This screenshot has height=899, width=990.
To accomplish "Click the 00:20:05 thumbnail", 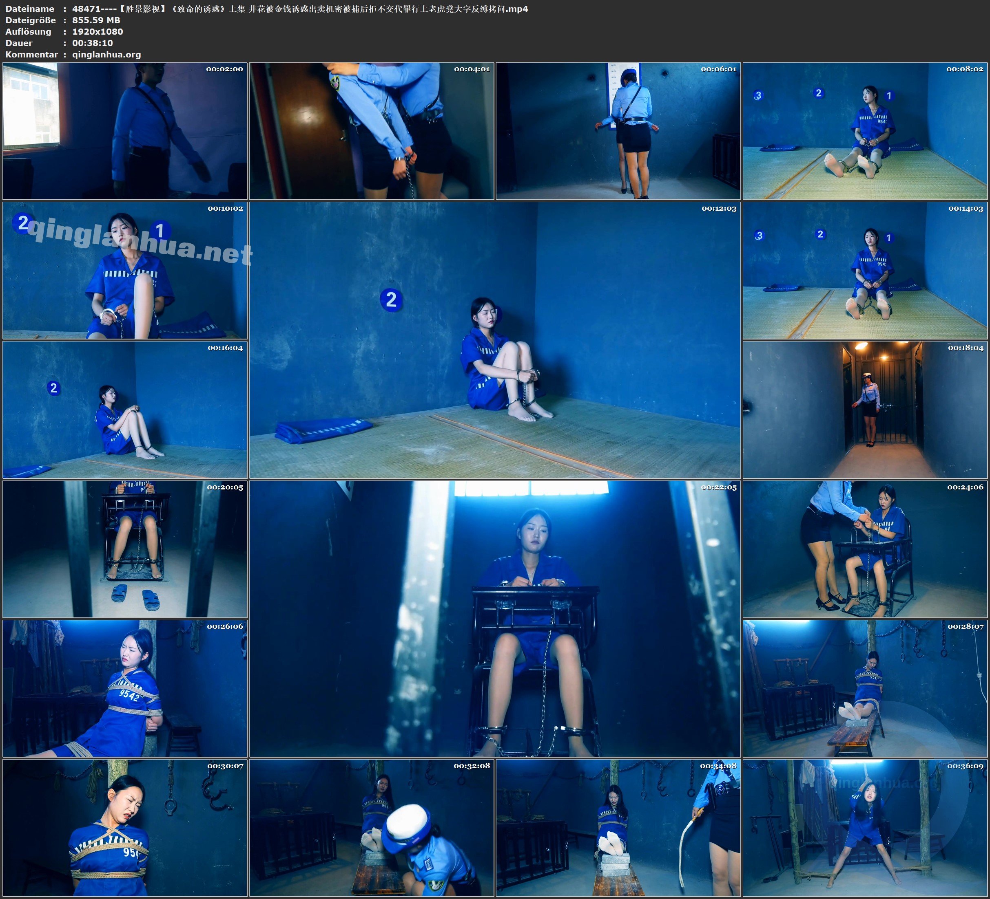I will (125, 549).
